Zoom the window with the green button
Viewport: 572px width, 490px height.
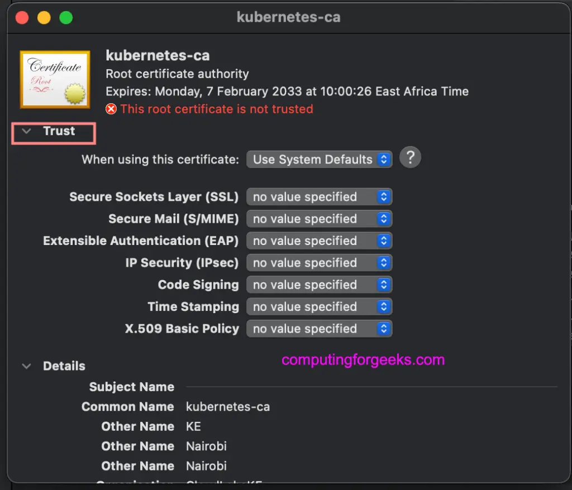pos(66,17)
